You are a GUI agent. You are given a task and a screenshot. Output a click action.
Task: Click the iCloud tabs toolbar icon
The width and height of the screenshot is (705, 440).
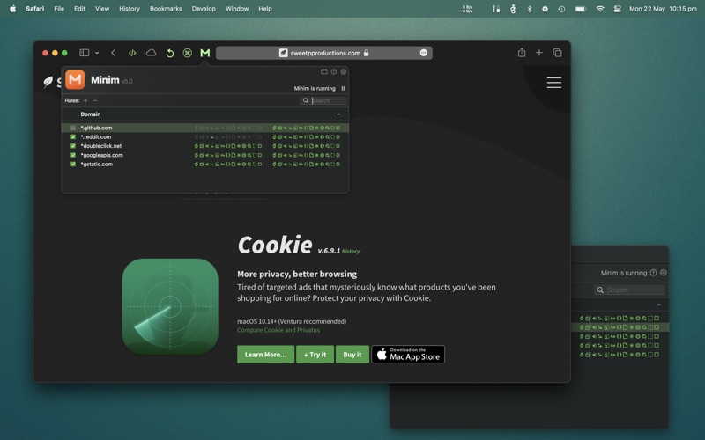pyautogui.click(x=151, y=53)
